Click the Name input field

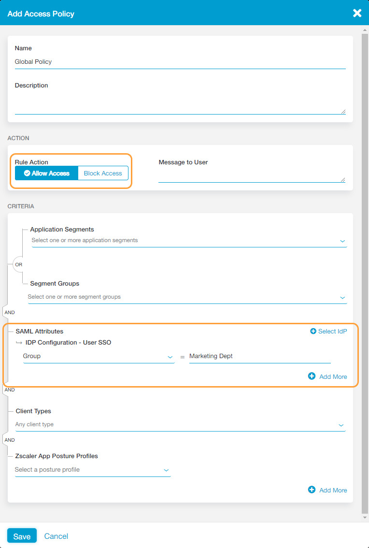coord(180,62)
